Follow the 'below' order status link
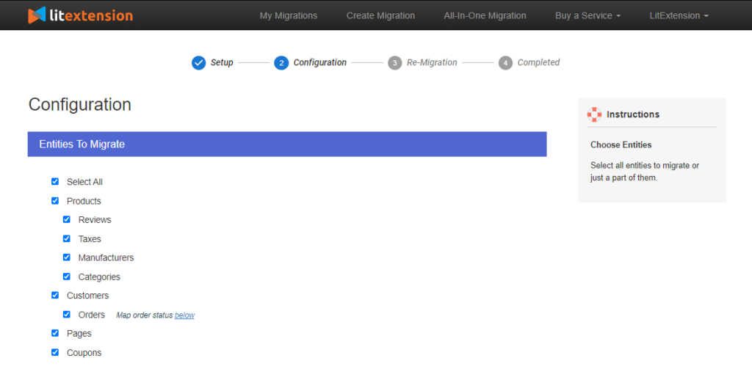This screenshot has height=377, width=752. (184, 315)
